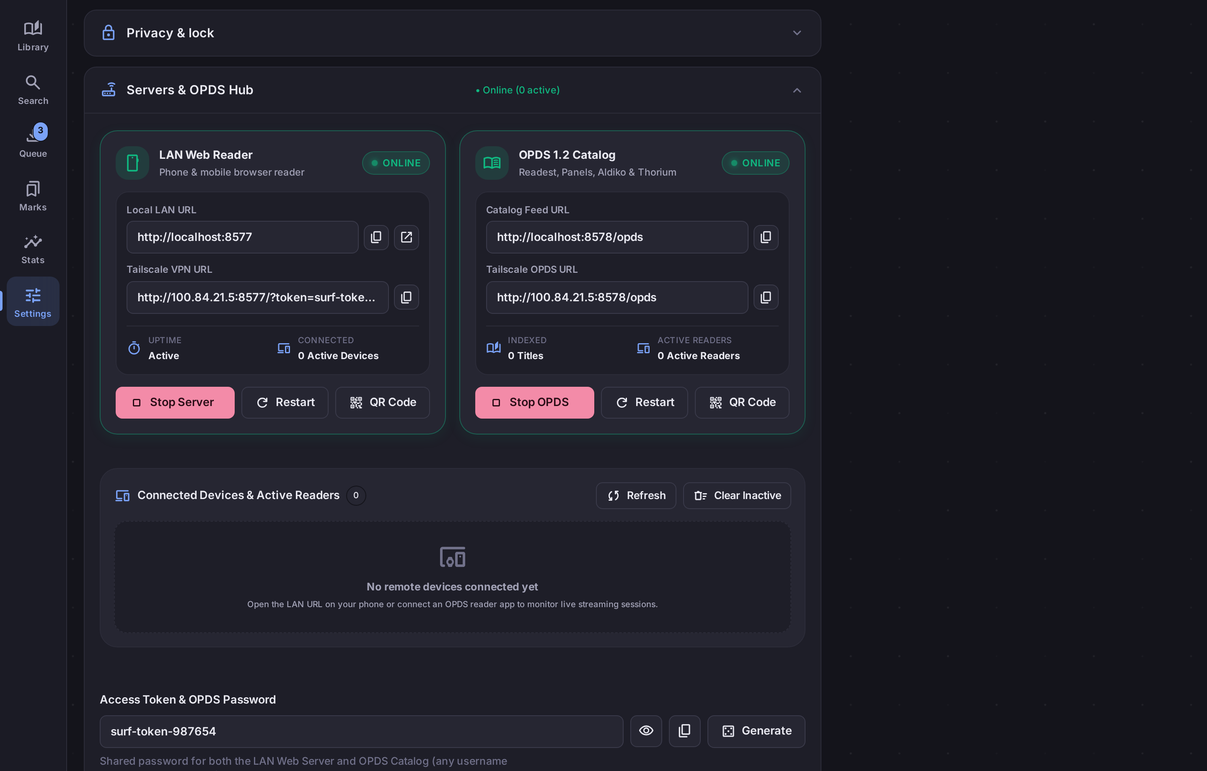Screen dimensions: 1207x771
Task: Stop the LAN web server
Action: pos(175,403)
